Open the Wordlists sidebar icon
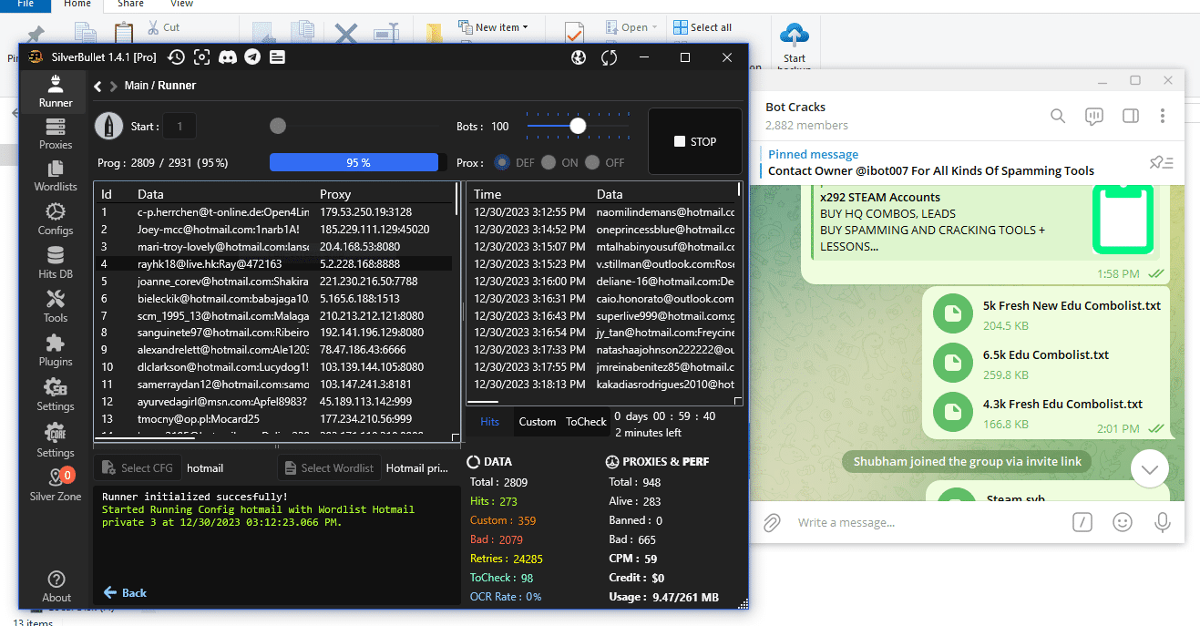 click(56, 176)
